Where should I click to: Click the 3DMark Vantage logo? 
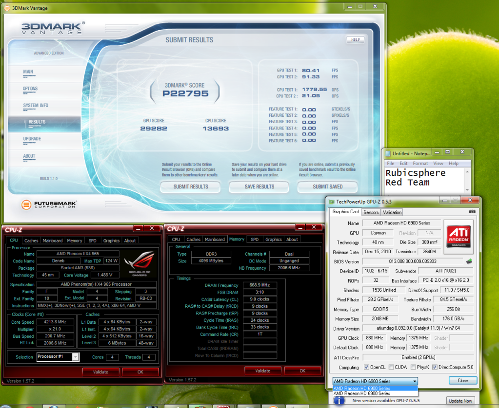pos(53,28)
